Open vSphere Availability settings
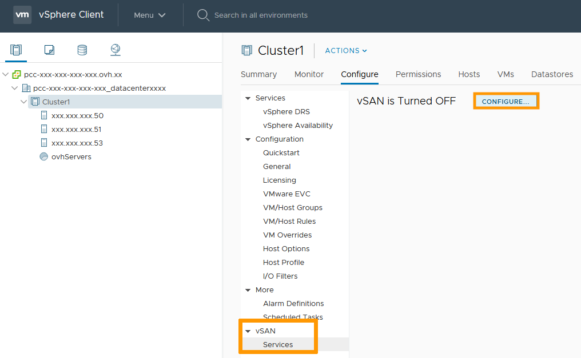 point(298,126)
